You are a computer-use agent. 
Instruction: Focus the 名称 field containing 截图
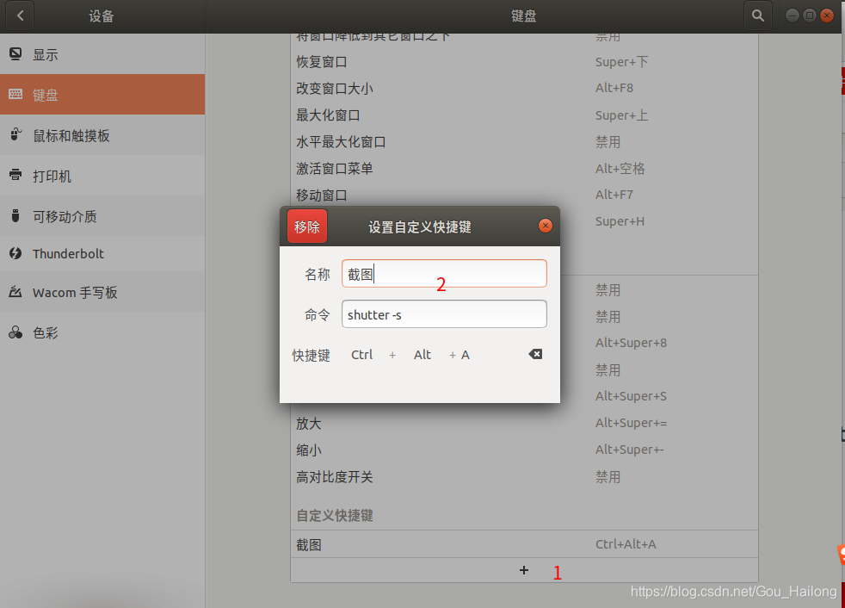pos(444,274)
